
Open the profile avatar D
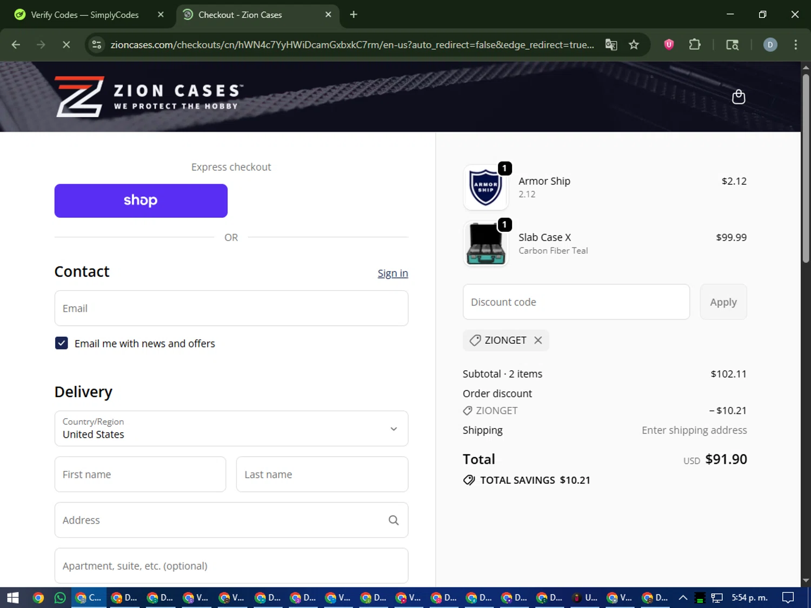pyautogui.click(x=770, y=45)
